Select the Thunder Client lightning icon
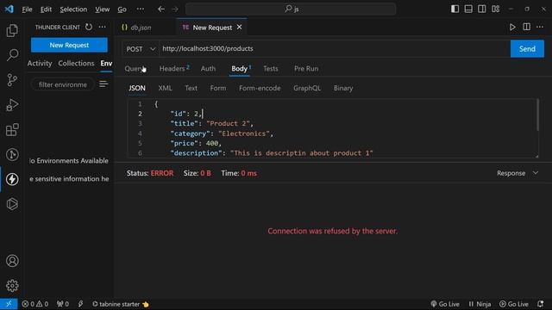552x310 pixels. pyautogui.click(x=12, y=179)
